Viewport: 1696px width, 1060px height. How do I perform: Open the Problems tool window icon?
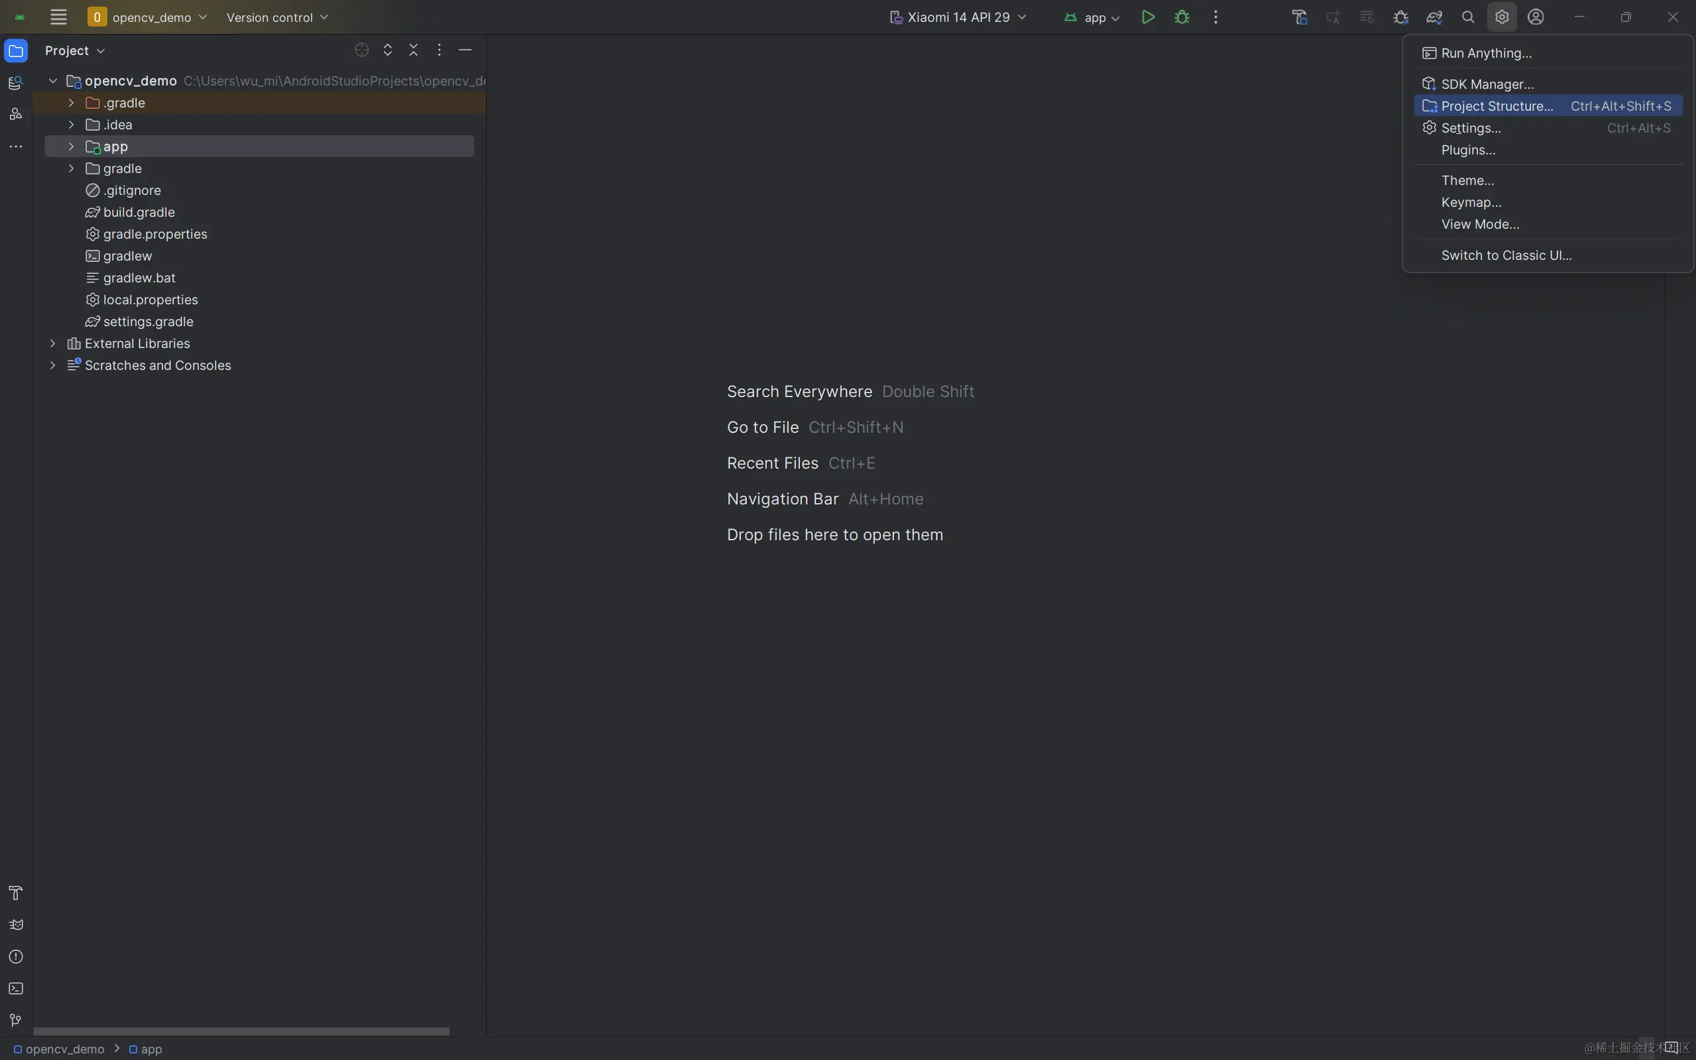15,957
